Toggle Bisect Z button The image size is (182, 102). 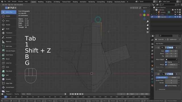pyautogui.click(x=175, y=54)
